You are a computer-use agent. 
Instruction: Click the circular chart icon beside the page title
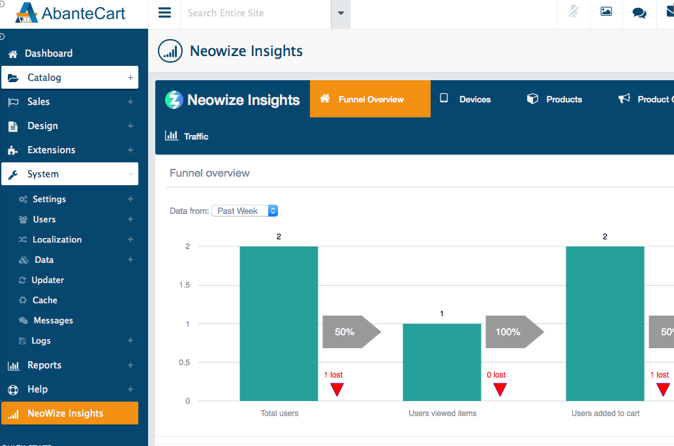point(170,51)
